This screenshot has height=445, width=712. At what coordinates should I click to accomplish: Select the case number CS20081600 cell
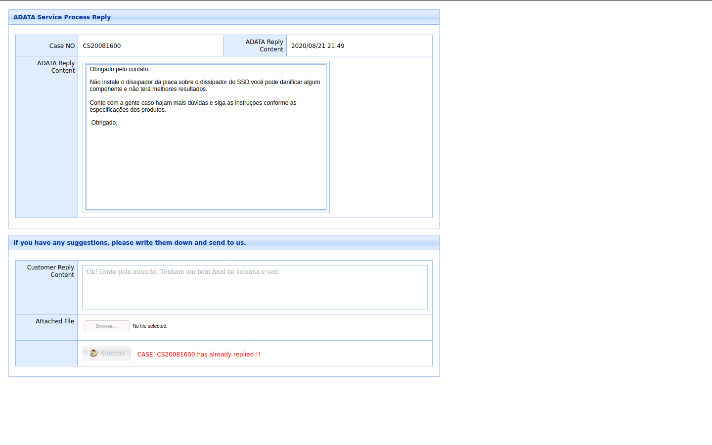click(151, 45)
